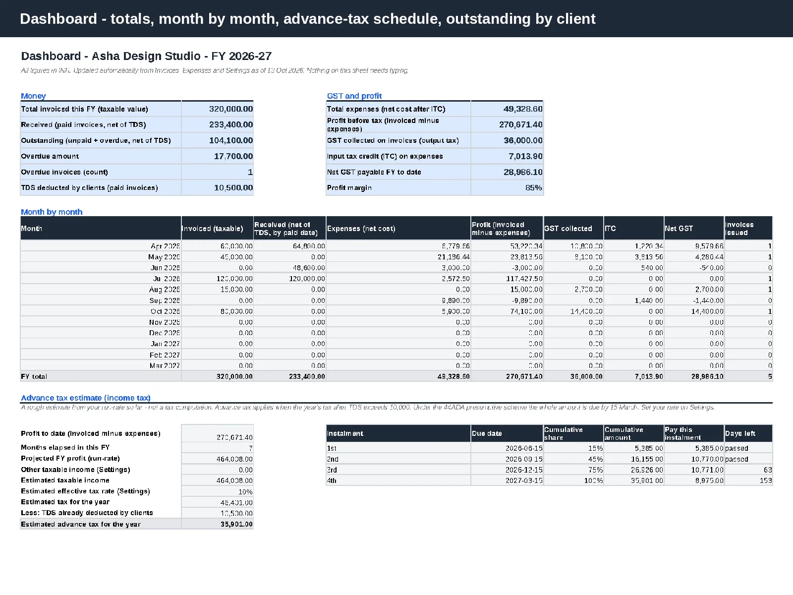Click the Jul 2026 invoiced value 120,000.00
Viewport: 793px width, 595px height.
(x=218, y=279)
